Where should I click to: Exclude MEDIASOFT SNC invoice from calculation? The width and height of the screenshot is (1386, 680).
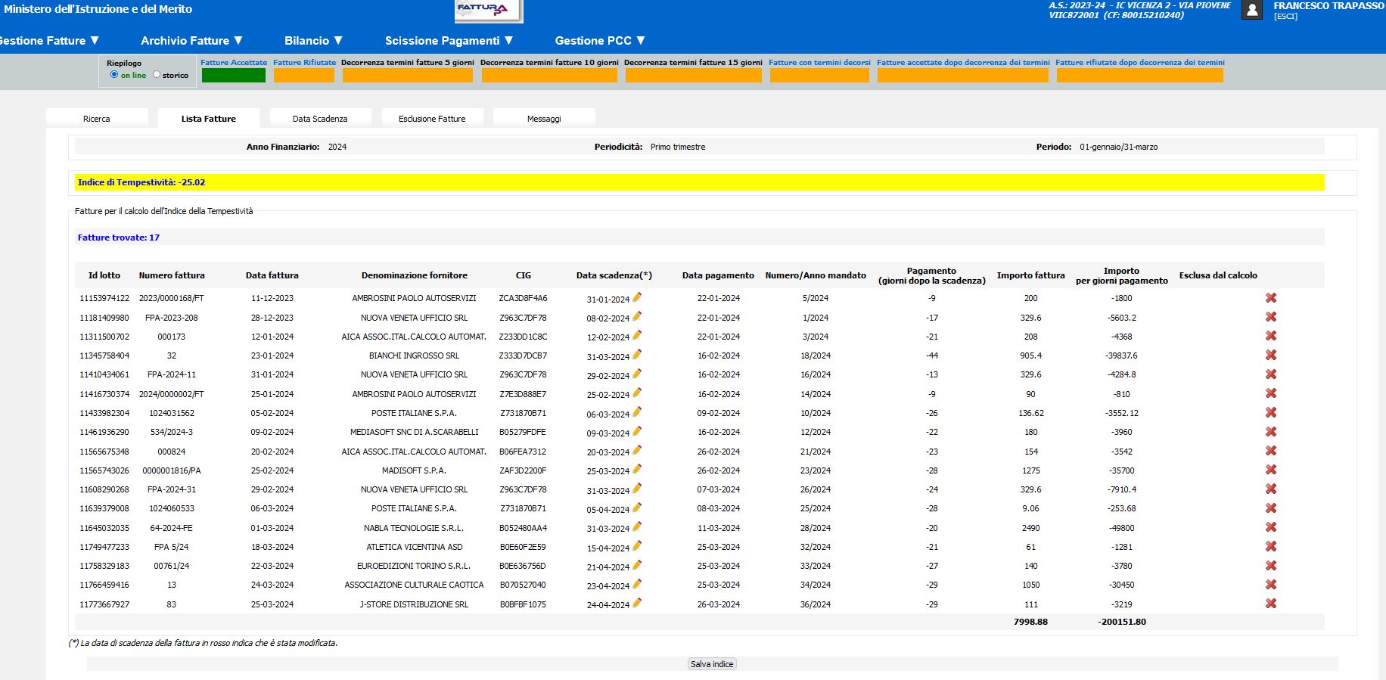coord(1271,432)
